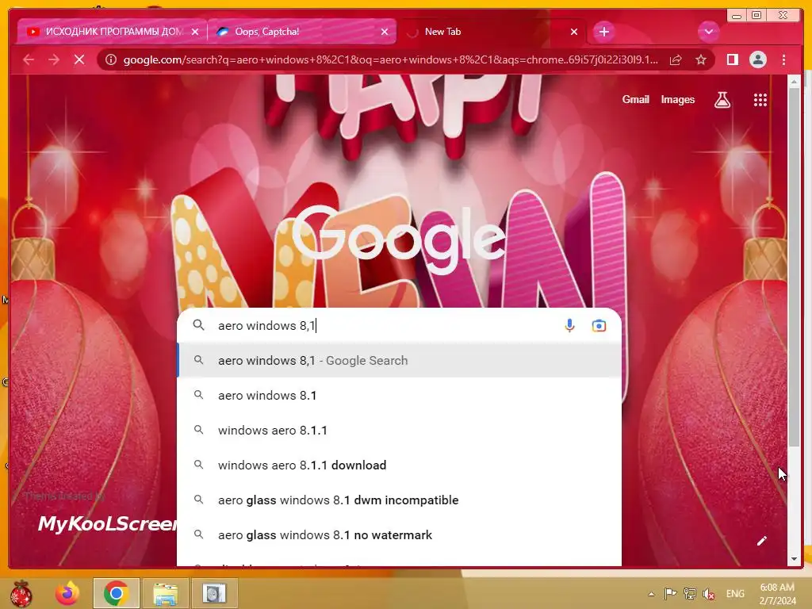This screenshot has height=609, width=812.
Task: Close the New Tab tab
Action: click(x=574, y=32)
